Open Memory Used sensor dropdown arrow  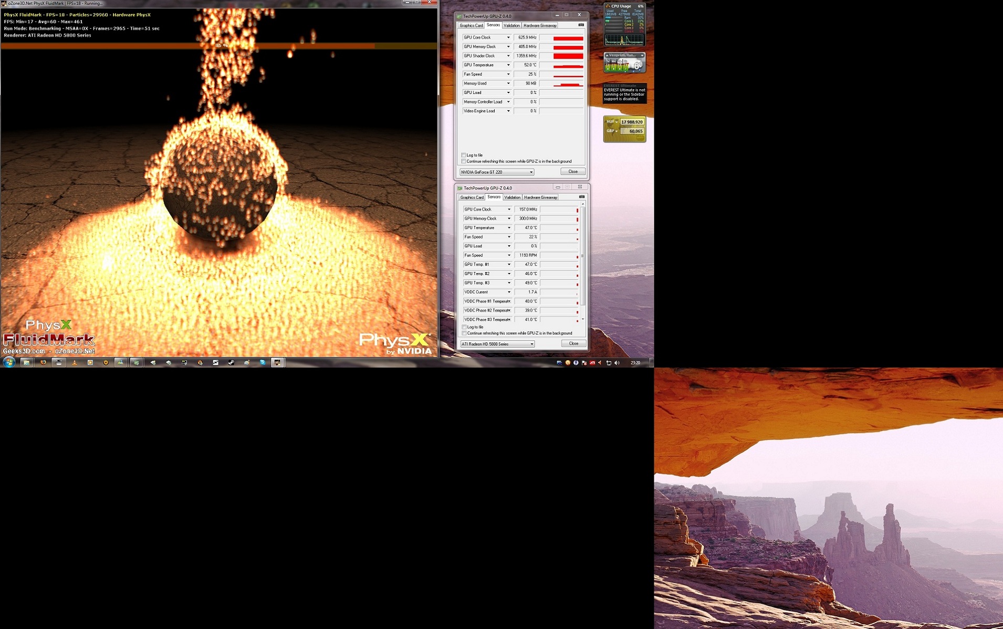click(x=508, y=83)
